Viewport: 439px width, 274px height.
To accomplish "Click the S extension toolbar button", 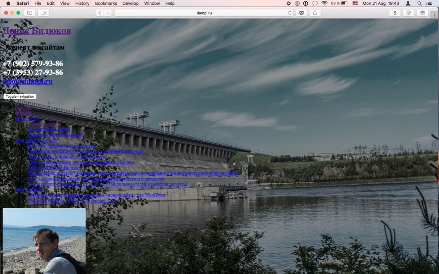I will click(395, 13).
